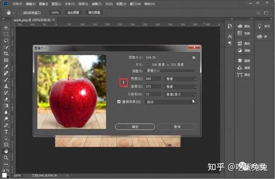Open the 属性 properties panel
The image size is (275, 179).
[x=244, y=43]
